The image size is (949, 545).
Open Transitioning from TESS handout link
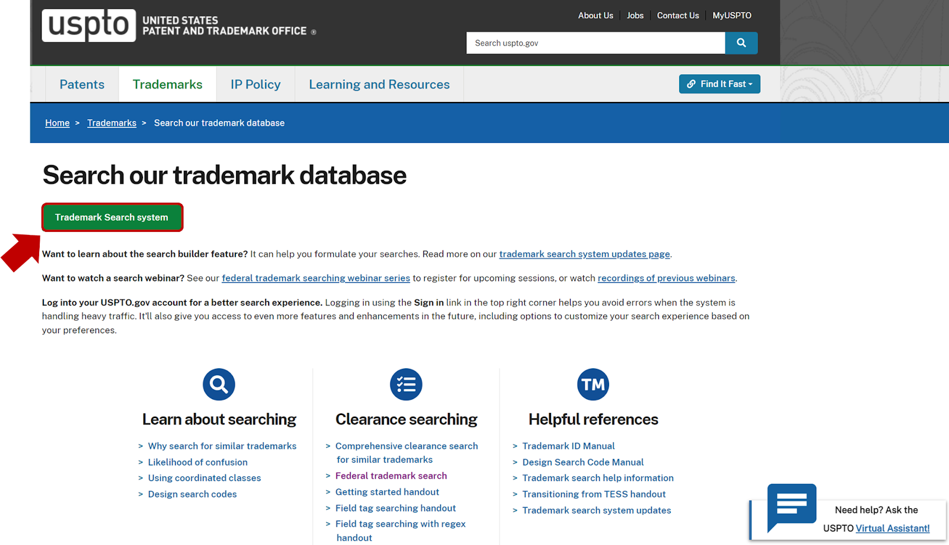tap(594, 494)
